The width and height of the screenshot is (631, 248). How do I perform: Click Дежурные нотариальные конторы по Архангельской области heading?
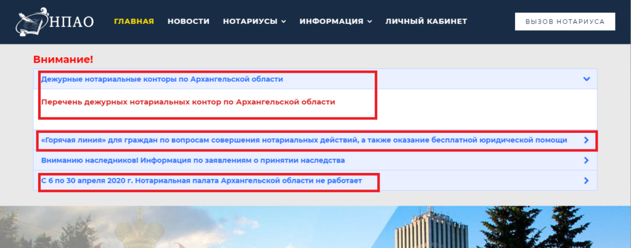coord(162,79)
